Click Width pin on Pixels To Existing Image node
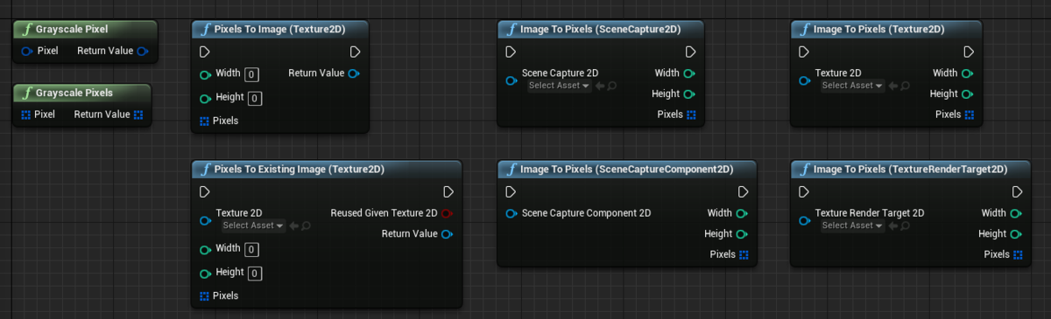The image size is (1051, 319). point(206,249)
